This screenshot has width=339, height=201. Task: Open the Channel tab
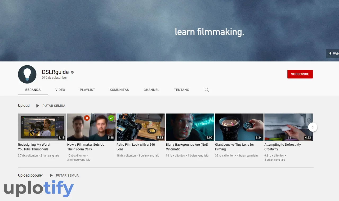point(151,90)
